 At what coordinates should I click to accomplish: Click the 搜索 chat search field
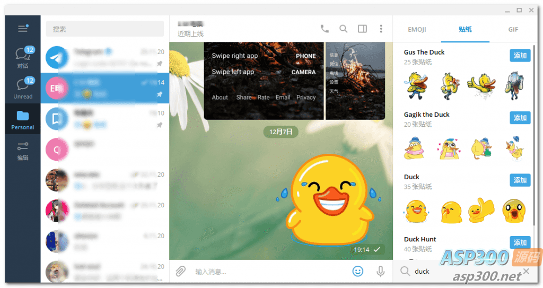pos(105,29)
